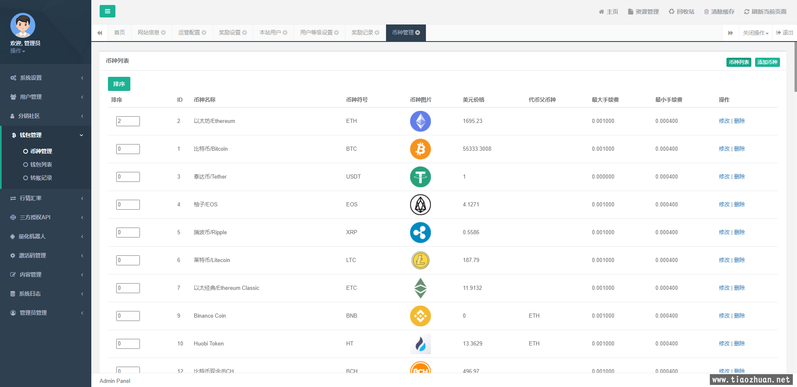797x387 pixels.
Task: Click the green 添加币种 button
Action: click(x=767, y=62)
